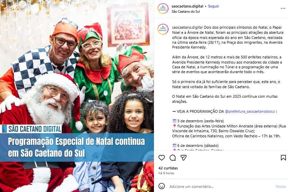Open the three-dot more options menu
The height and width of the screenshot is (192, 288).
coord(283,9)
